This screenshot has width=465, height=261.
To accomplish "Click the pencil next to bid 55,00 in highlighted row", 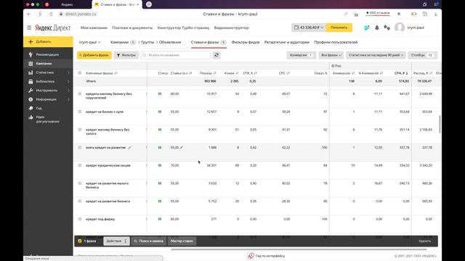I will (x=182, y=147).
